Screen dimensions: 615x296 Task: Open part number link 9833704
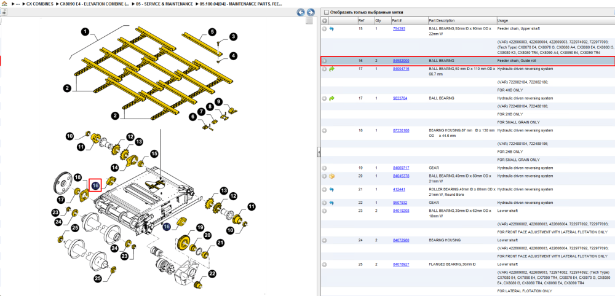pos(400,98)
